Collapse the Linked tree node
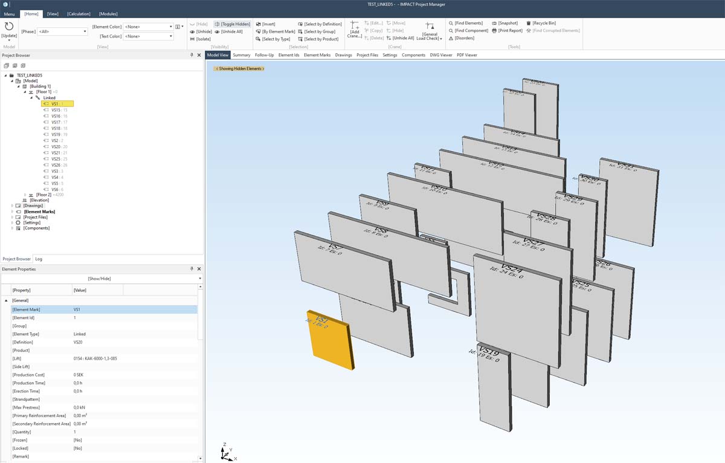Viewport: 725px width, 463px height. click(x=33, y=97)
